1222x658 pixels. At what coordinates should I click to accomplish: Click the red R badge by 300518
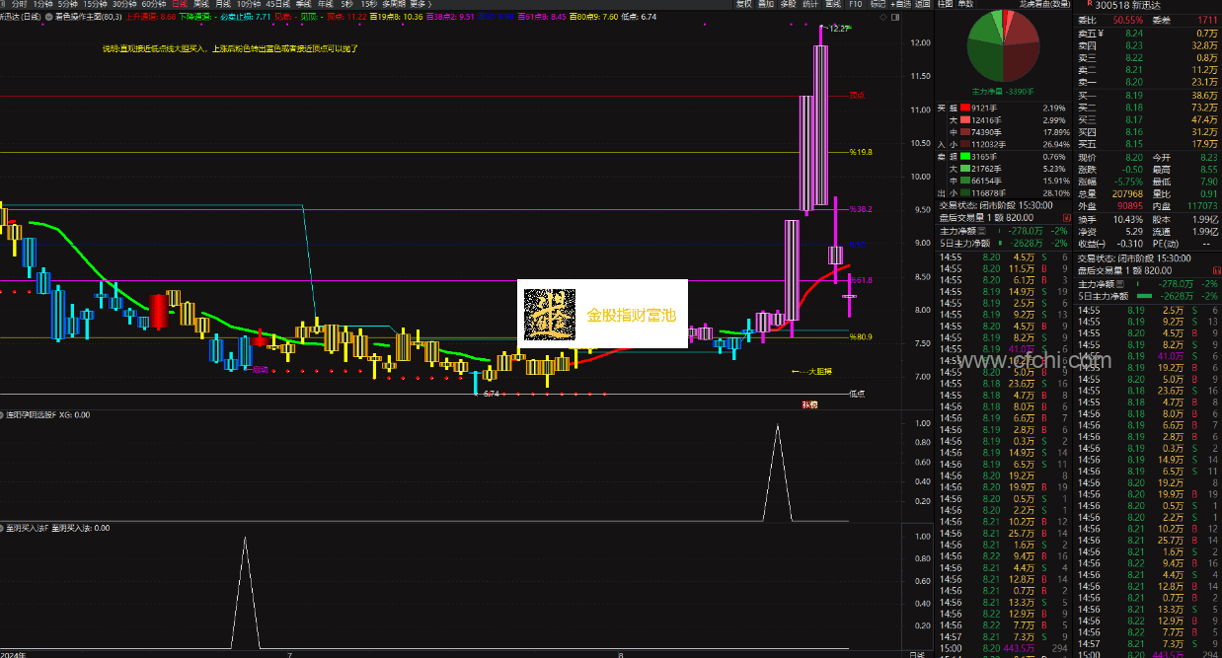click(x=1089, y=4)
